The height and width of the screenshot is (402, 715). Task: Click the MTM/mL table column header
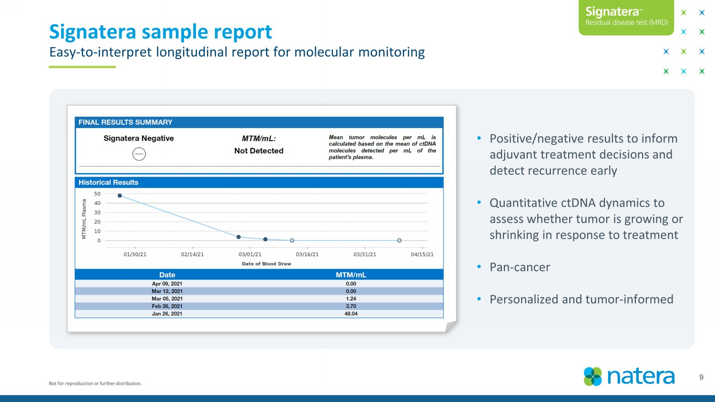[351, 275]
